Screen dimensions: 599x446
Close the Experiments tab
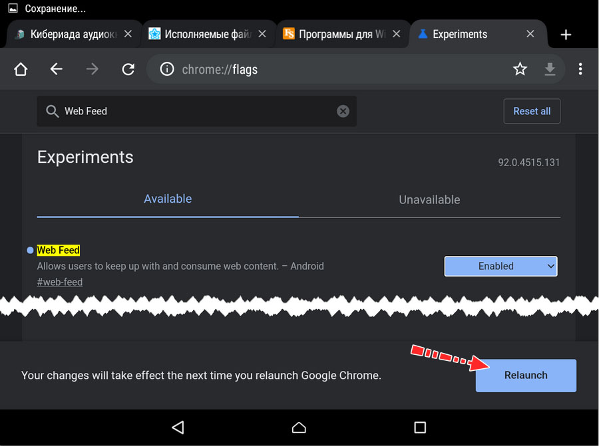pos(530,34)
